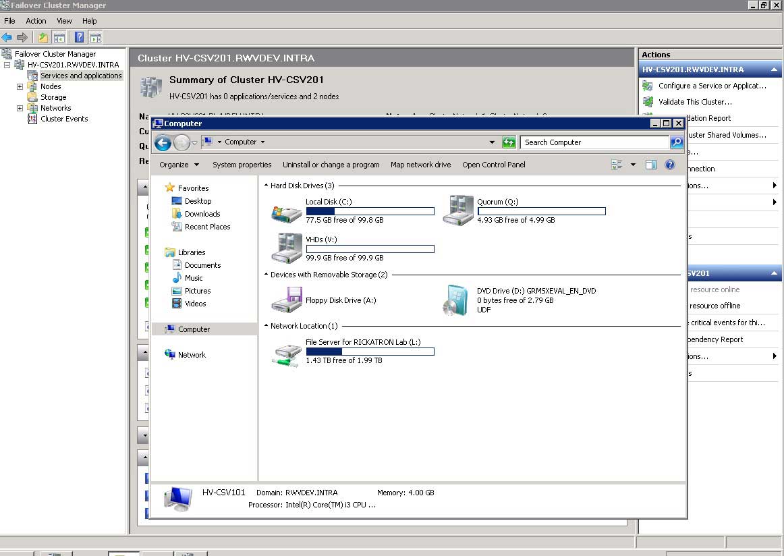Screen dimensions: 784x556
Task: Select Documents under Libraries
Action: 202,265
